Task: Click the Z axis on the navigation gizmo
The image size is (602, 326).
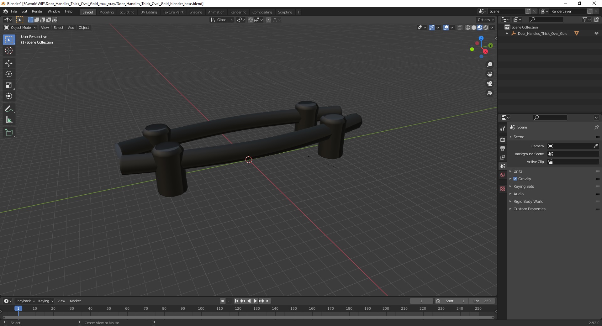Action: point(481,38)
